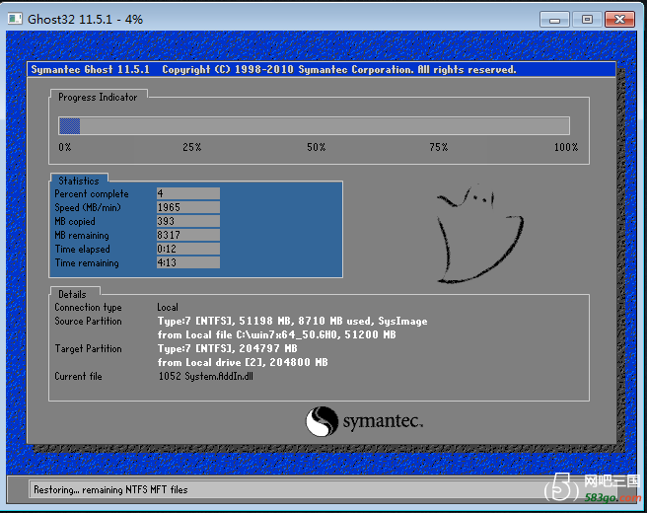Click the source image path win7x64_50.GHO line
The image size is (647, 513).
(276, 334)
